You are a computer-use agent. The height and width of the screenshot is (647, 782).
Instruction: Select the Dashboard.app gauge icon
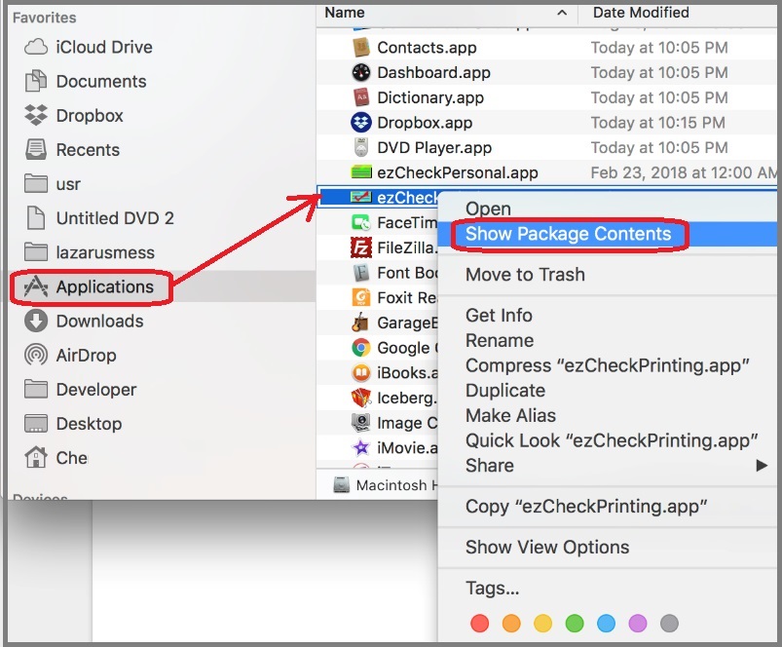[x=361, y=73]
